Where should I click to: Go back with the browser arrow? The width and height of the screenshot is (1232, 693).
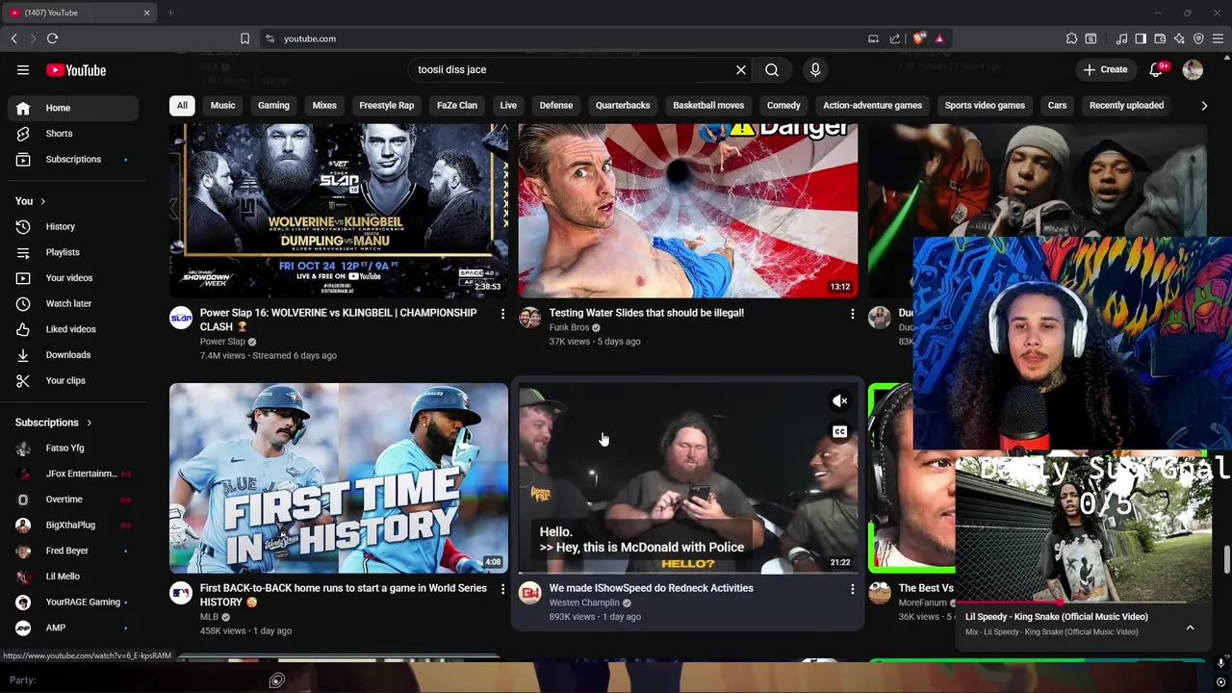[x=13, y=38]
